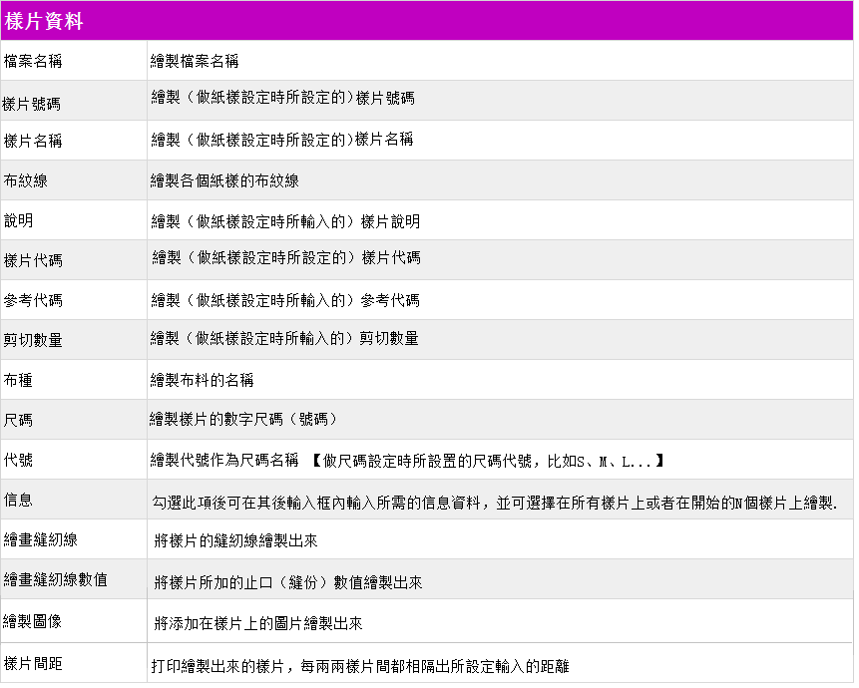Click the 信息 label cell
Image resolution: width=859 pixels, height=688 pixels.
(x=19, y=499)
